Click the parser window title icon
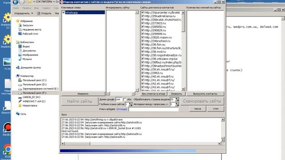Viewport: 285px width, 160px height. point(62,2)
